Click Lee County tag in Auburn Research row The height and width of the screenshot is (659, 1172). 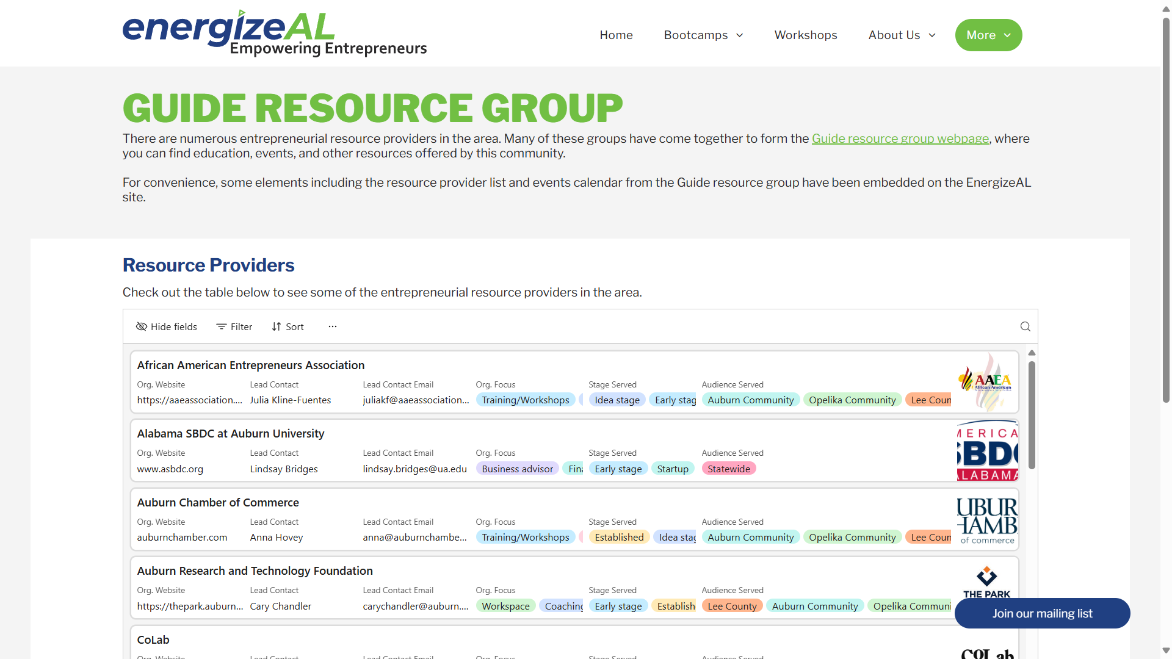coord(732,607)
